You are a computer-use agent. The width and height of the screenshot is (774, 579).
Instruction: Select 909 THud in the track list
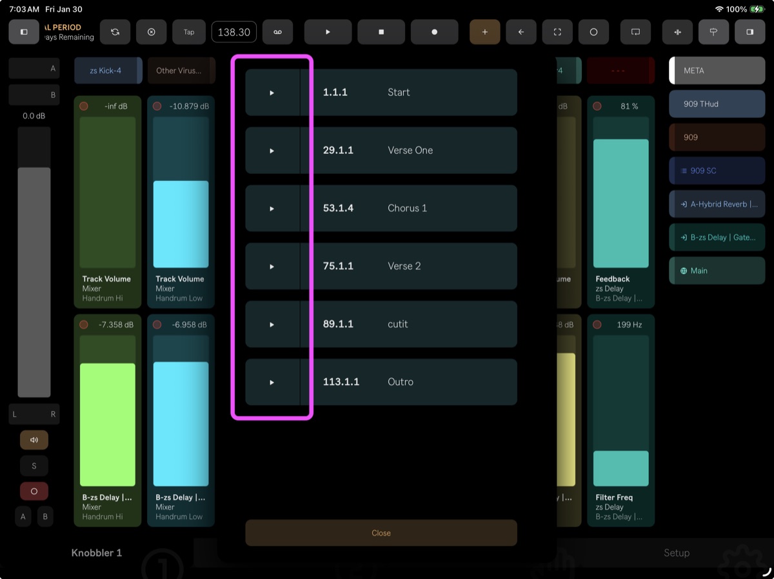point(717,104)
